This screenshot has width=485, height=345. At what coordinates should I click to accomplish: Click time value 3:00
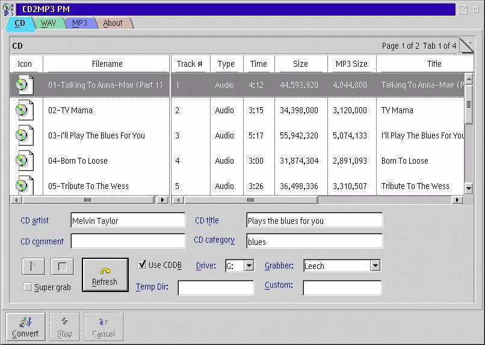[x=256, y=161]
